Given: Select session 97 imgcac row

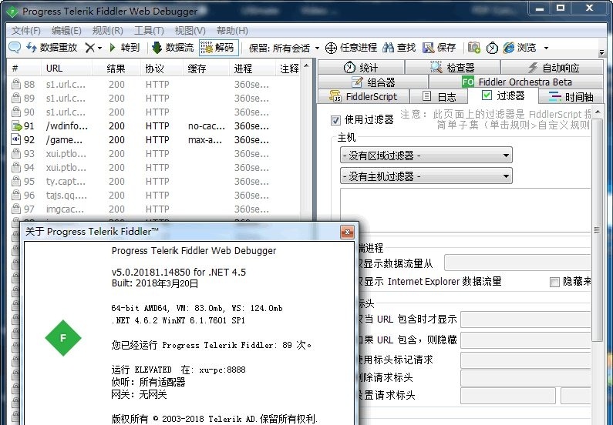Looking at the screenshot, I should [154, 209].
